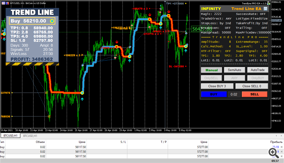Switch to the inactive BTCUSD,H1 tab
The width and height of the screenshot is (284, 163).
30,136
